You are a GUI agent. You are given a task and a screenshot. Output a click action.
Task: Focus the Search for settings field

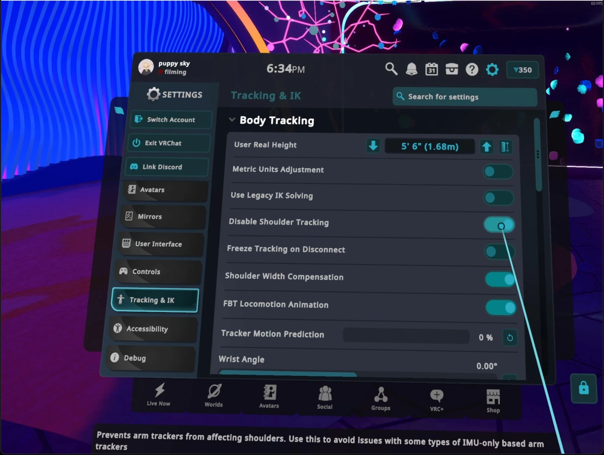coord(465,97)
